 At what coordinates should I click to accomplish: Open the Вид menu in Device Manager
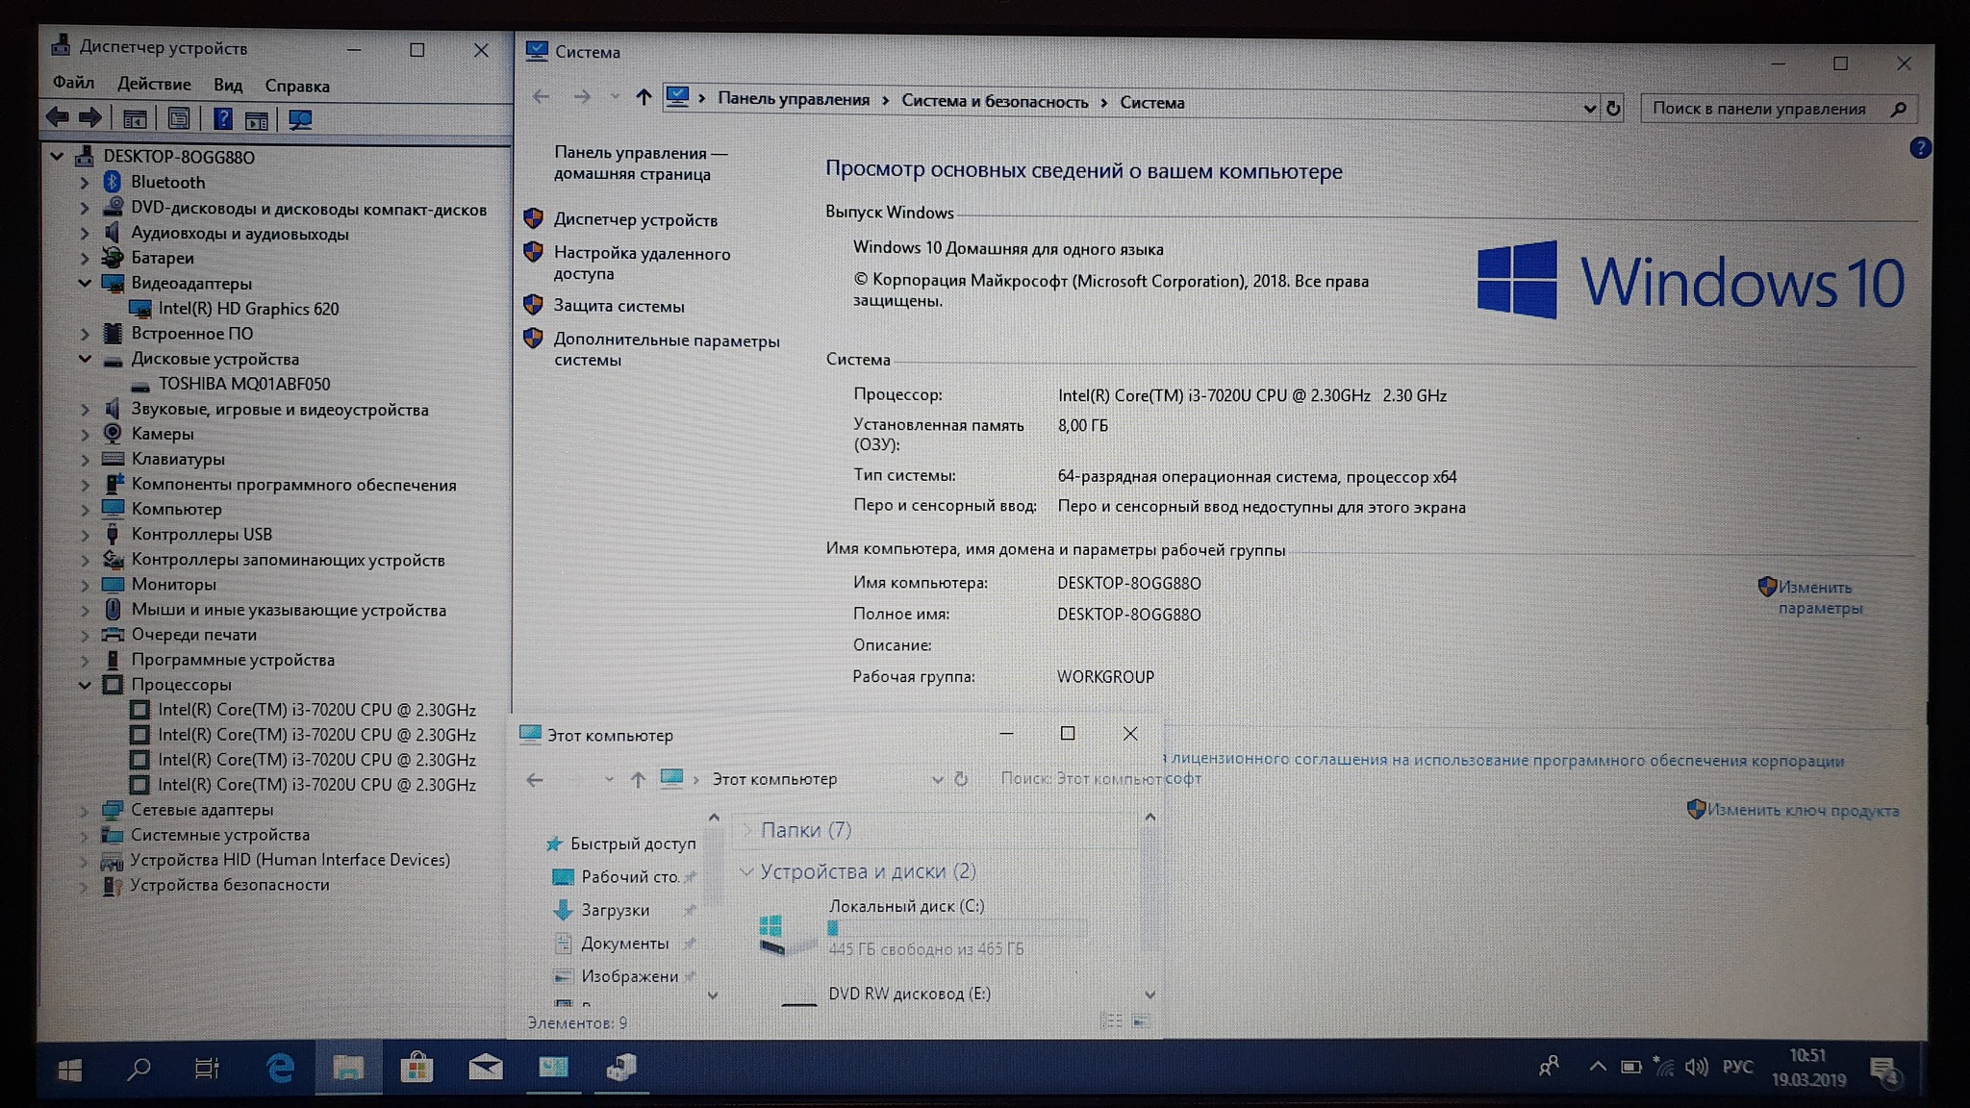point(228,85)
